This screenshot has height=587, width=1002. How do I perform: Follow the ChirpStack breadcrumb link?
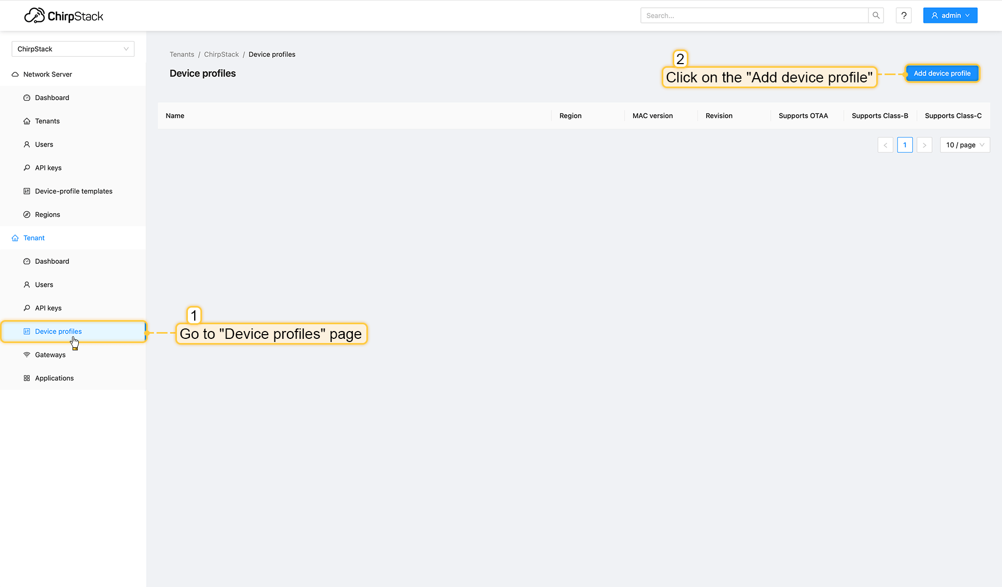point(221,54)
